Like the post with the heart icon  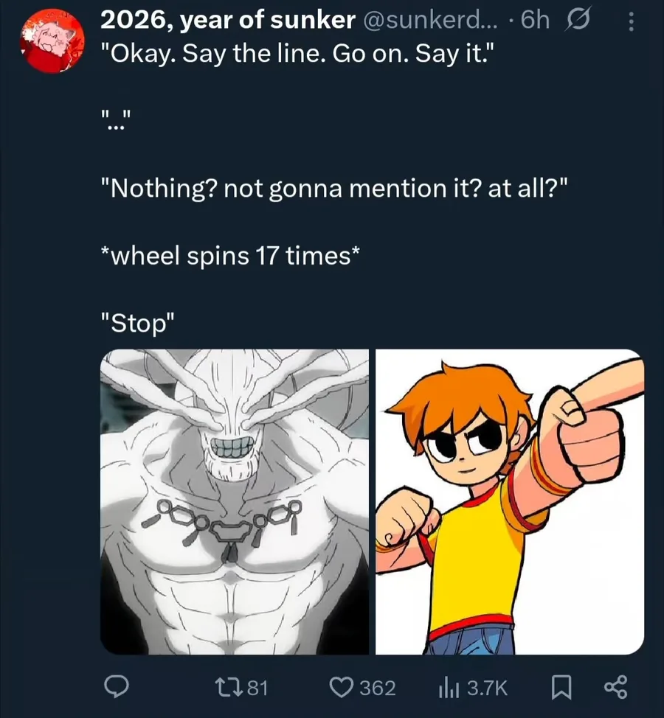342,687
